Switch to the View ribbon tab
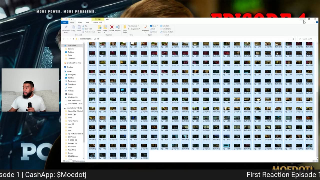320x180 pixels. (x=87, y=22)
